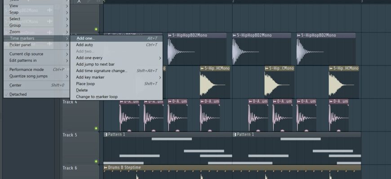Click the arrow icon on Drums B Steptime clip
The image size is (391, 179).
point(106,168)
